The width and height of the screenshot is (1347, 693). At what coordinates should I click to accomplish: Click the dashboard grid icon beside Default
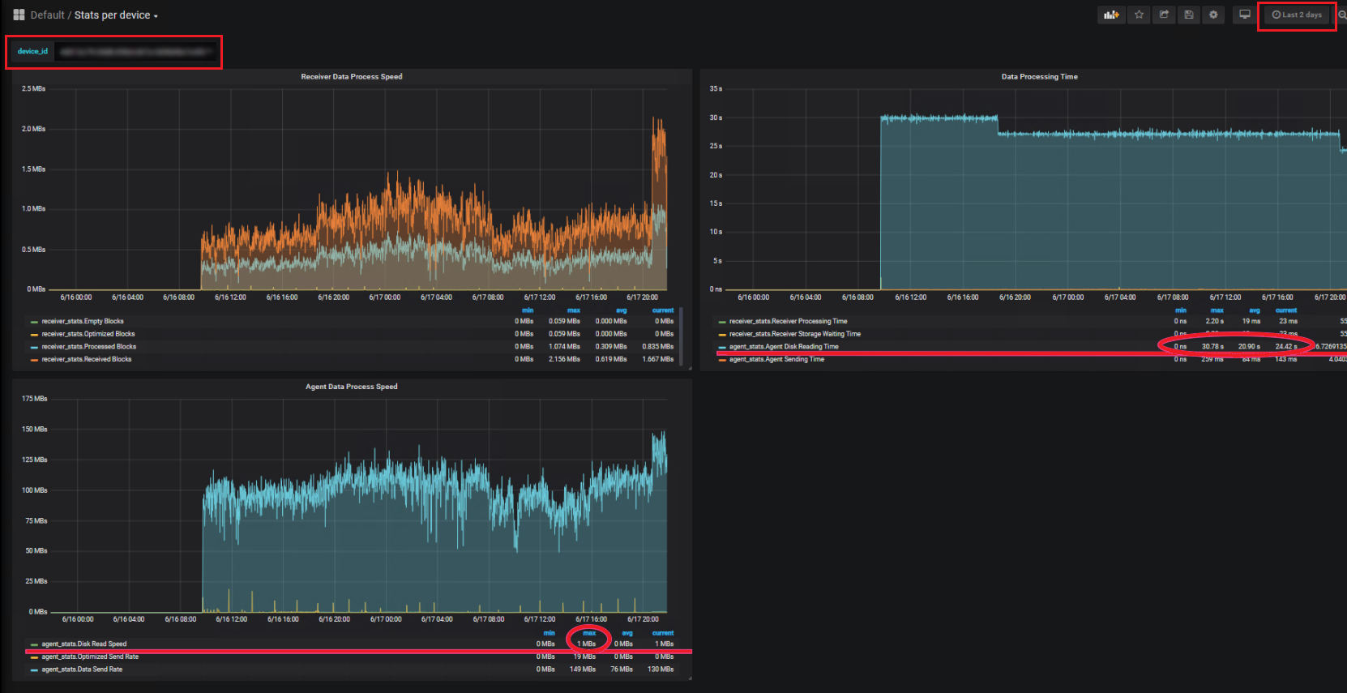coord(19,15)
